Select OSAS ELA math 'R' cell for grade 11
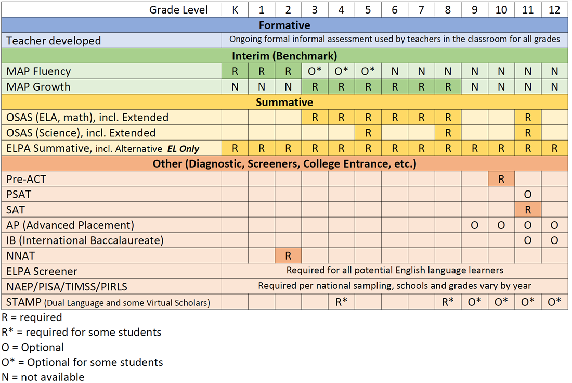Image resolution: width=572 pixels, height=383 pixels. (x=528, y=118)
